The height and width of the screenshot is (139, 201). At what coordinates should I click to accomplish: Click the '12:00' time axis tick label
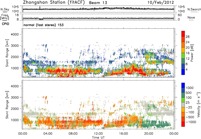(98, 134)
